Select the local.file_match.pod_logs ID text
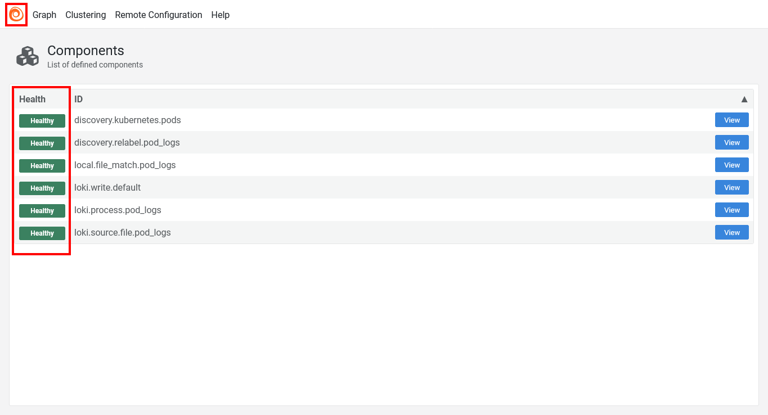Screen dimensions: 768x415 (125, 165)
